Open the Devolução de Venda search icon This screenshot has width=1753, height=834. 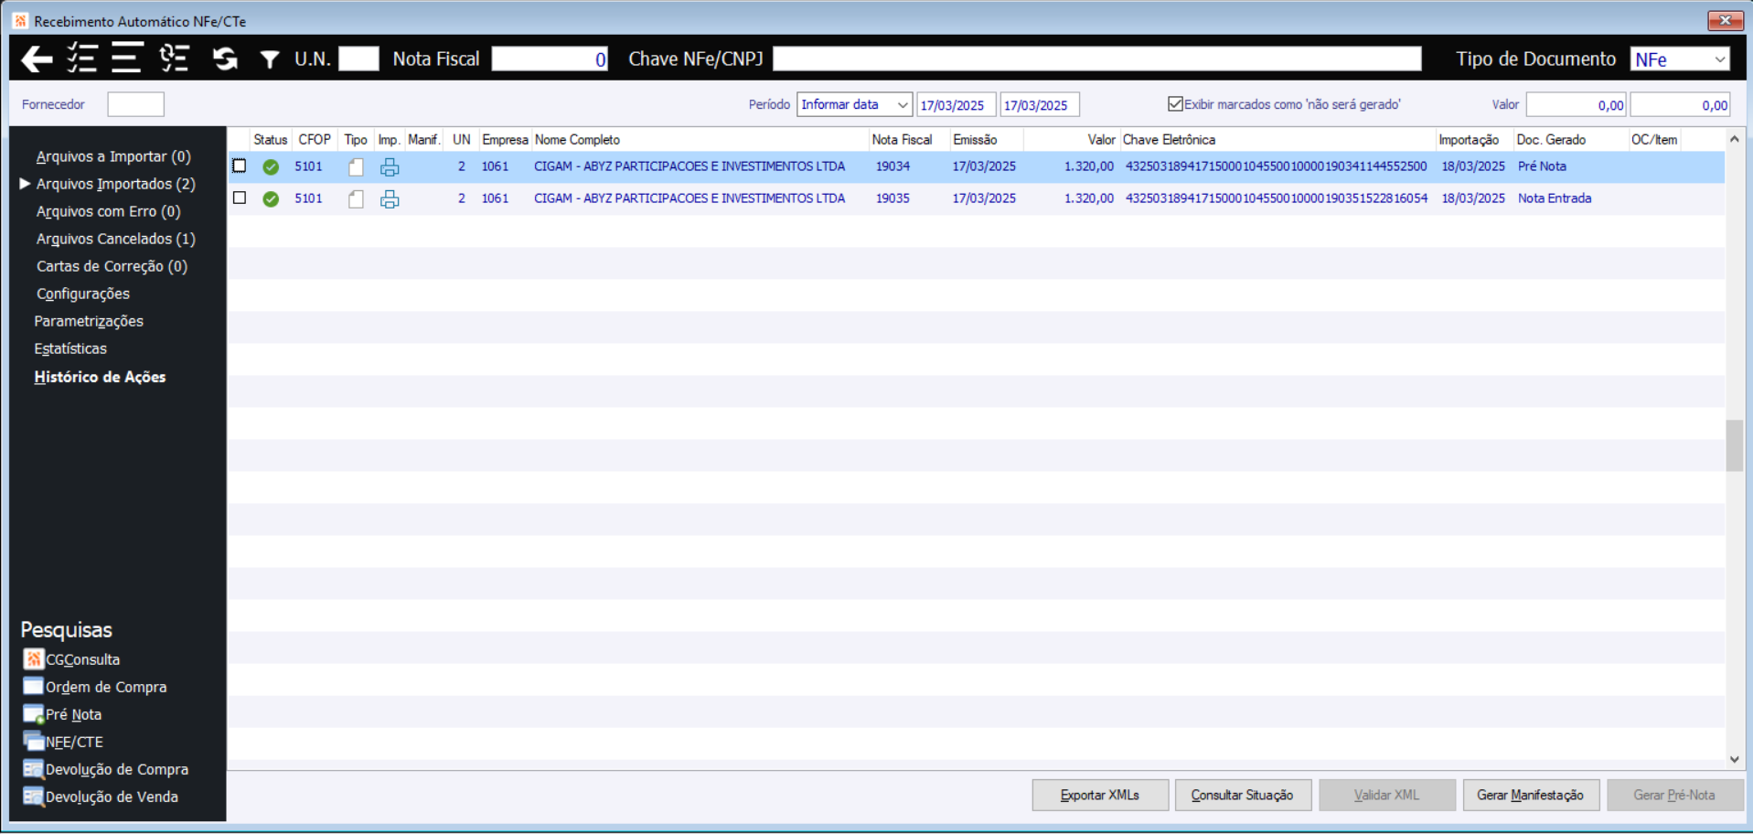pos(34,797)
